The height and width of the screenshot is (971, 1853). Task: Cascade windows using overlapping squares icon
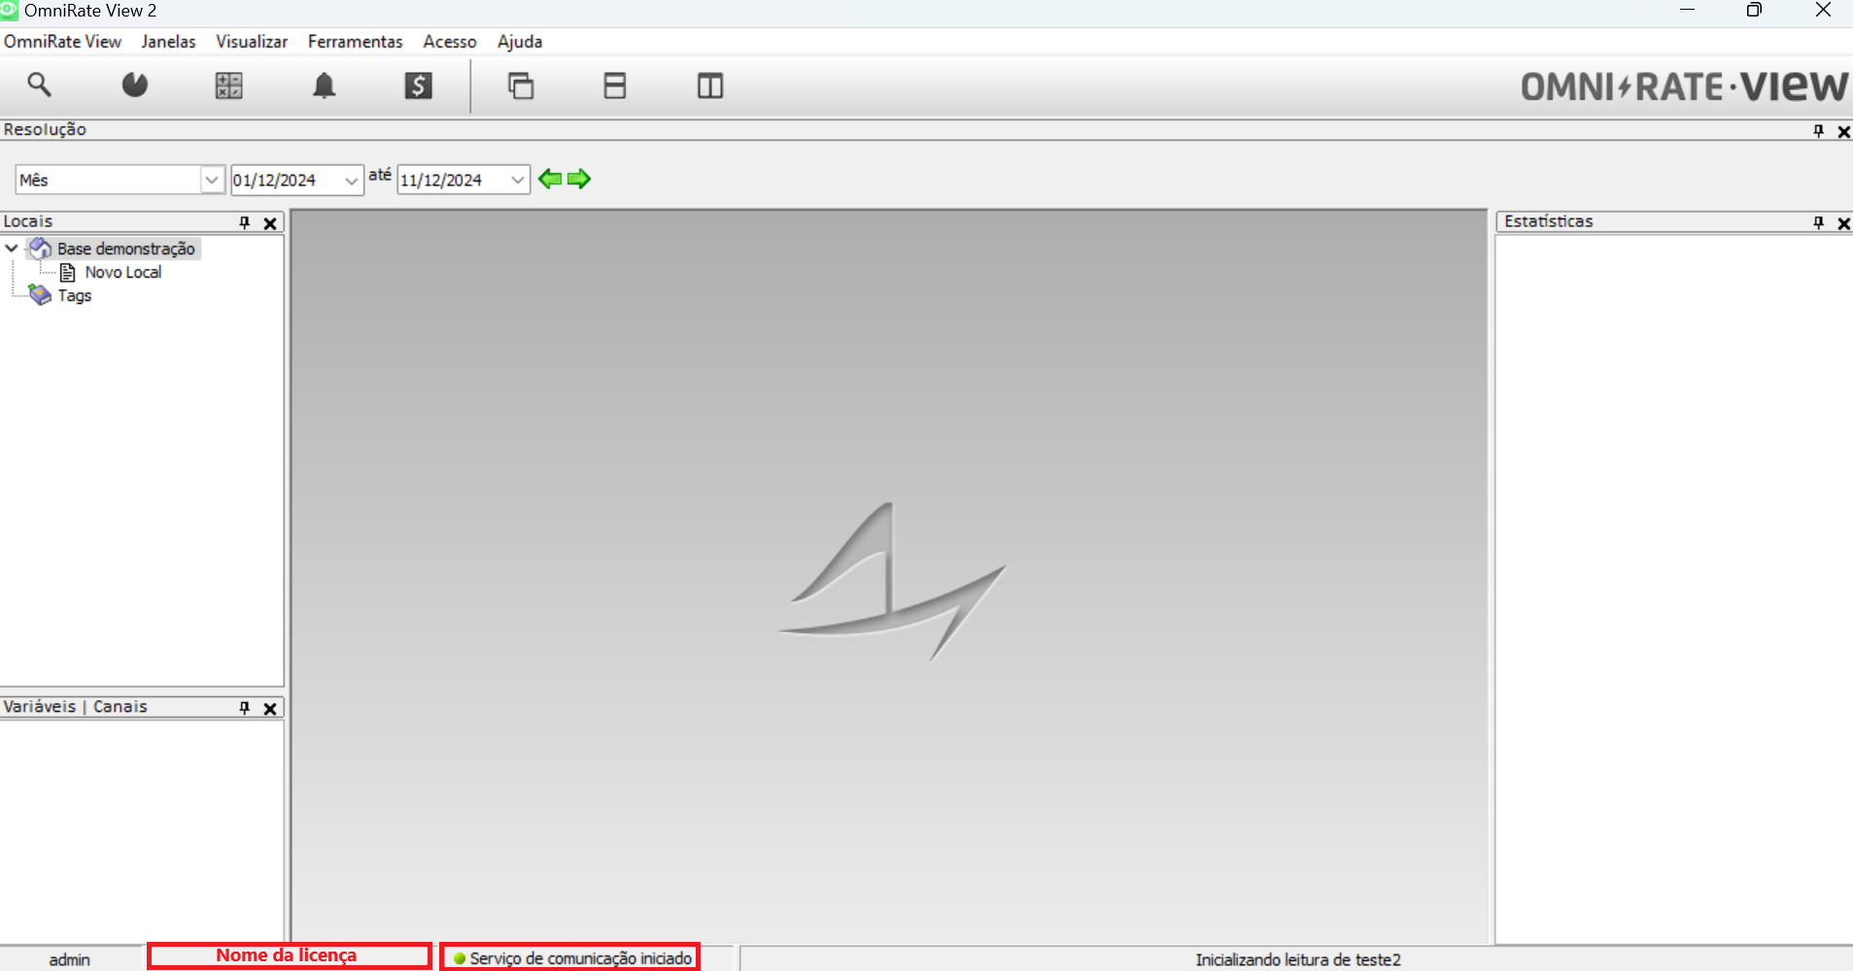[x=521, y=85]
